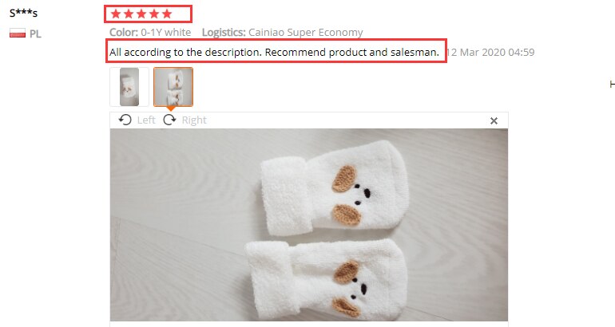
Task: Click the Color 0-1Y white text
Action: [x=150, y=32]
